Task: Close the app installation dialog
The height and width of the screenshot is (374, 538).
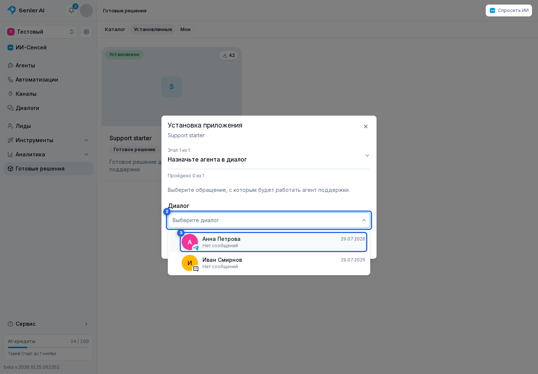Action: (366, 126)
